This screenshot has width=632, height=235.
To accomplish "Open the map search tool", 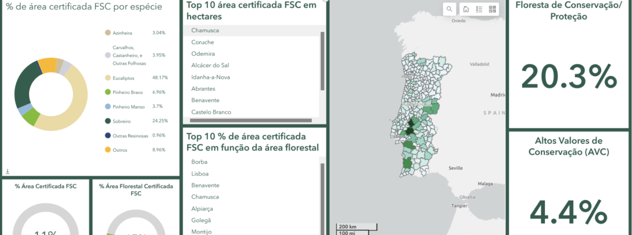I will pyautogui.click(x=449, y=9).
